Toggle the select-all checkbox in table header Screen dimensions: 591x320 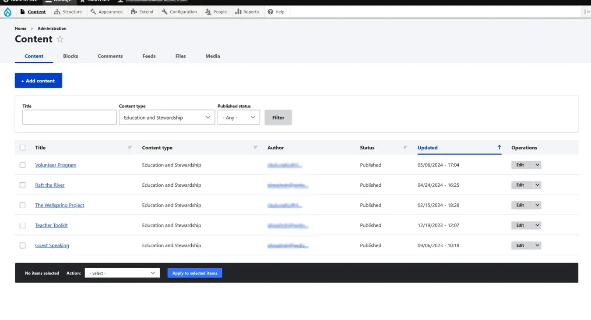pyautogui.click(x=23, y=148)
